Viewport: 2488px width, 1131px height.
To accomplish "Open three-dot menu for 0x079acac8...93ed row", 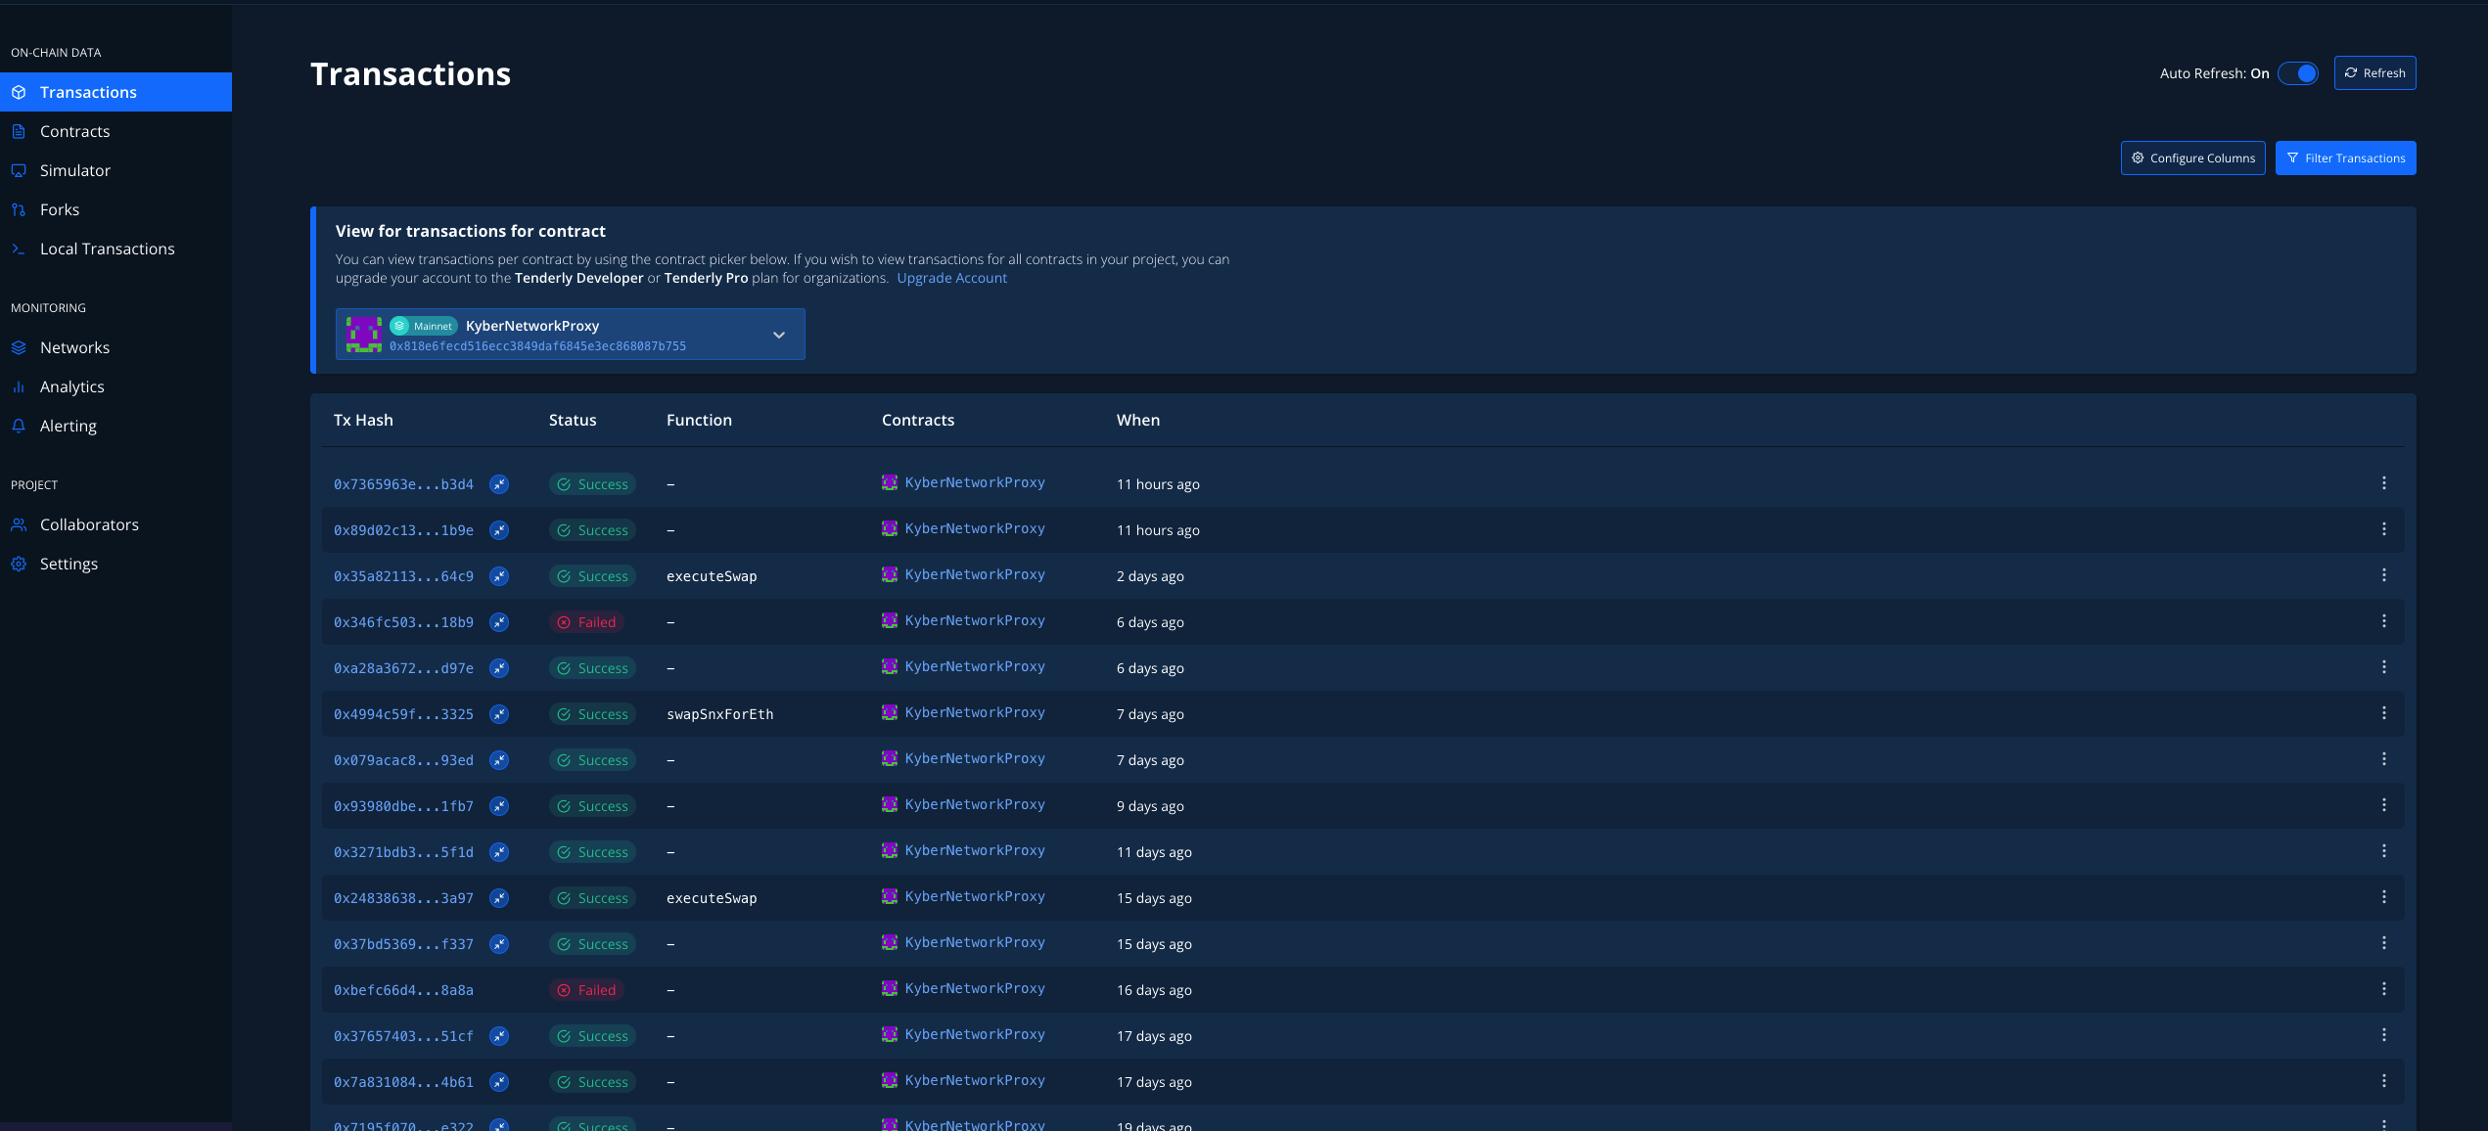I will pyautogui.click(x=2384, y=759).
